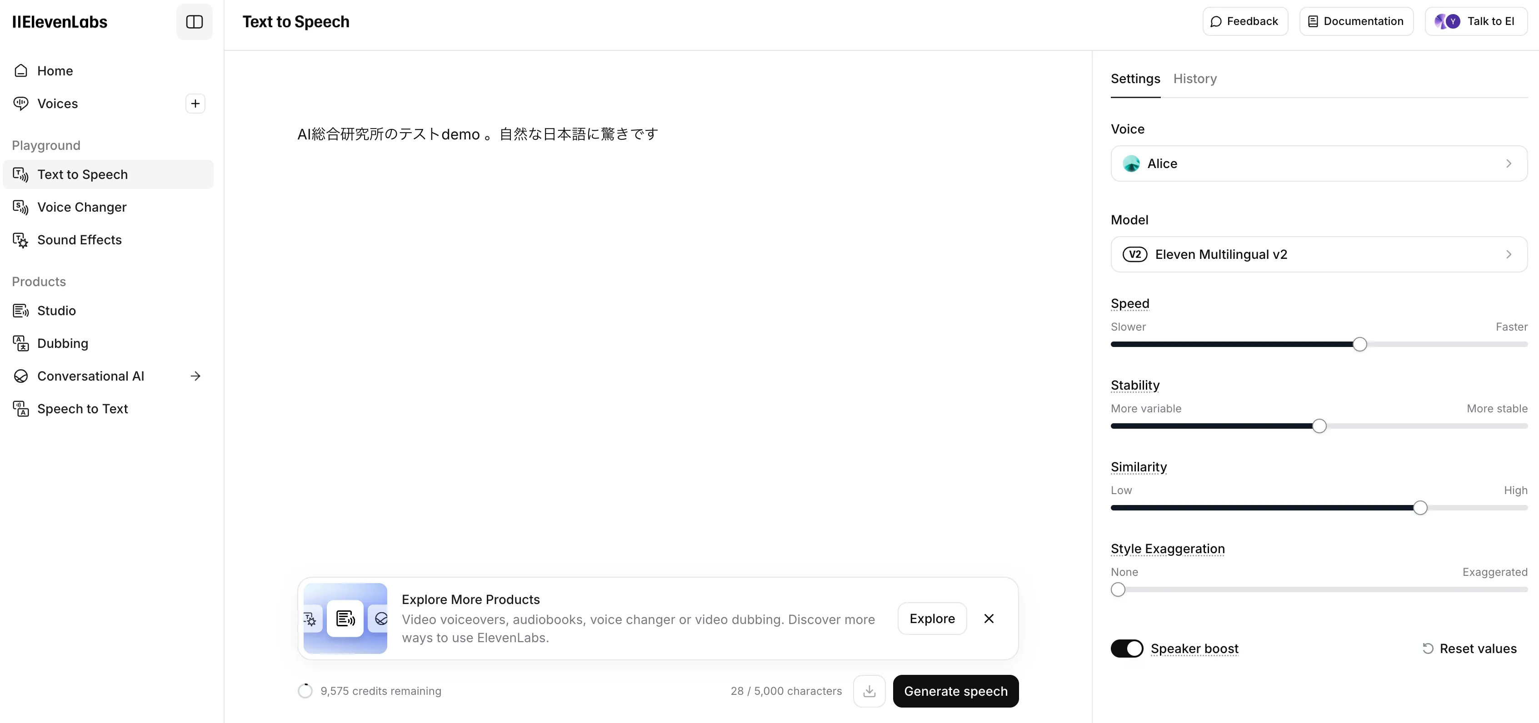Viewport: 1539px width, 723px height.
Task: Click the Generate speech button
Action: tap(955, 691)
